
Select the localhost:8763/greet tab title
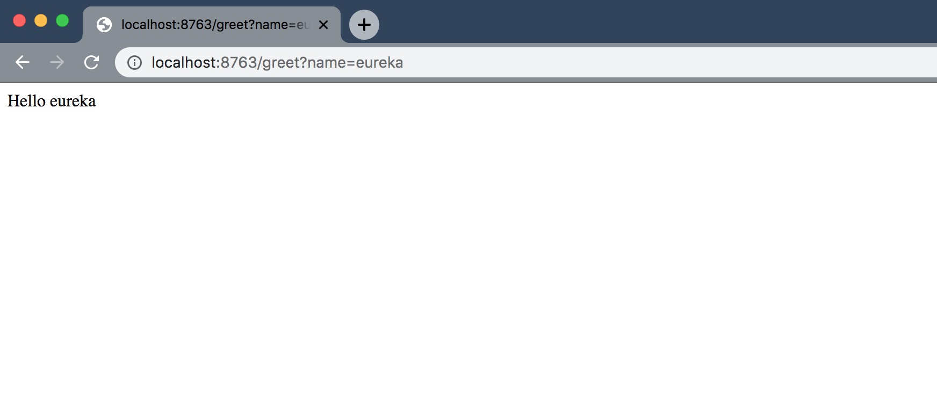tap(215, 25)
